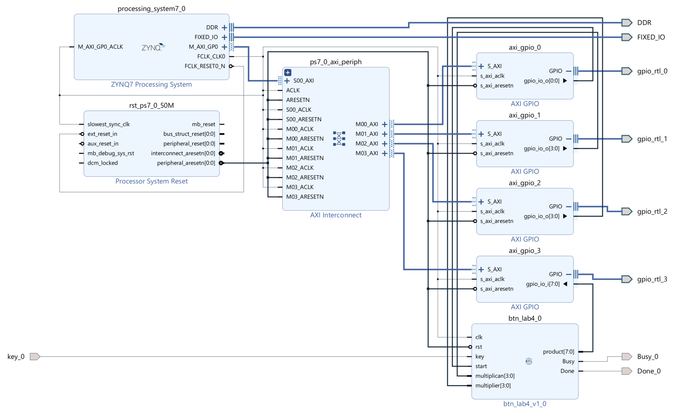Select the processing_system7_0 block title
The height and width of the screenshot is (413, 686).
tap(151, 9)
